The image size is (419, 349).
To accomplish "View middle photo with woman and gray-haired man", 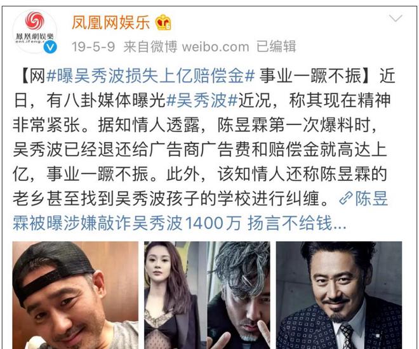I will click(207, 295).
